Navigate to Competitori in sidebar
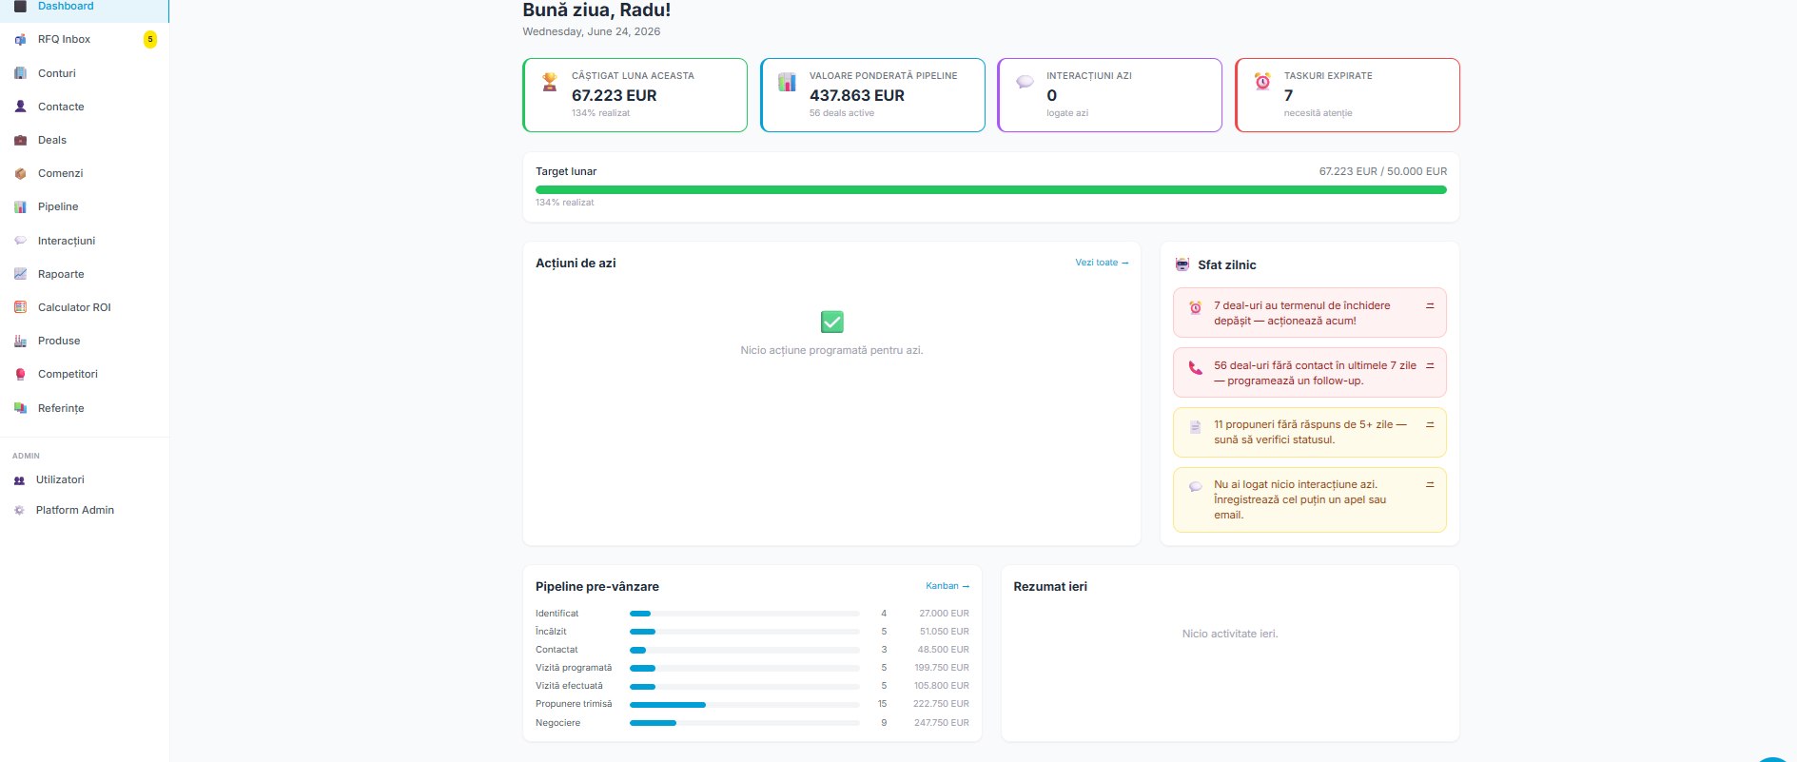Screen dimensions: 1797x762 (x=85, y=374)
